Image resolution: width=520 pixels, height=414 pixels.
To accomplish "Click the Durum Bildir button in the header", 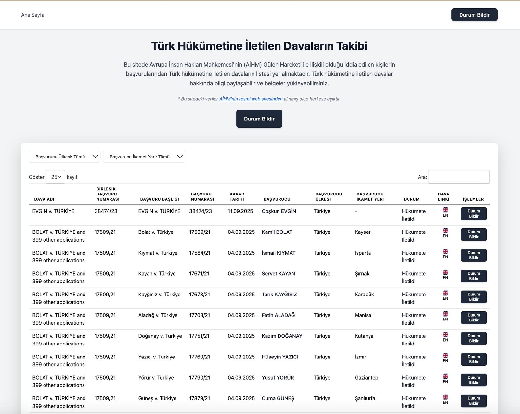I will point(474,15).
